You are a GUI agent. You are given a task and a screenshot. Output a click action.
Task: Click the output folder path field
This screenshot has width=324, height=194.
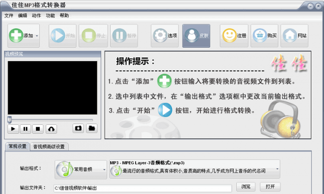click(143, 188)
